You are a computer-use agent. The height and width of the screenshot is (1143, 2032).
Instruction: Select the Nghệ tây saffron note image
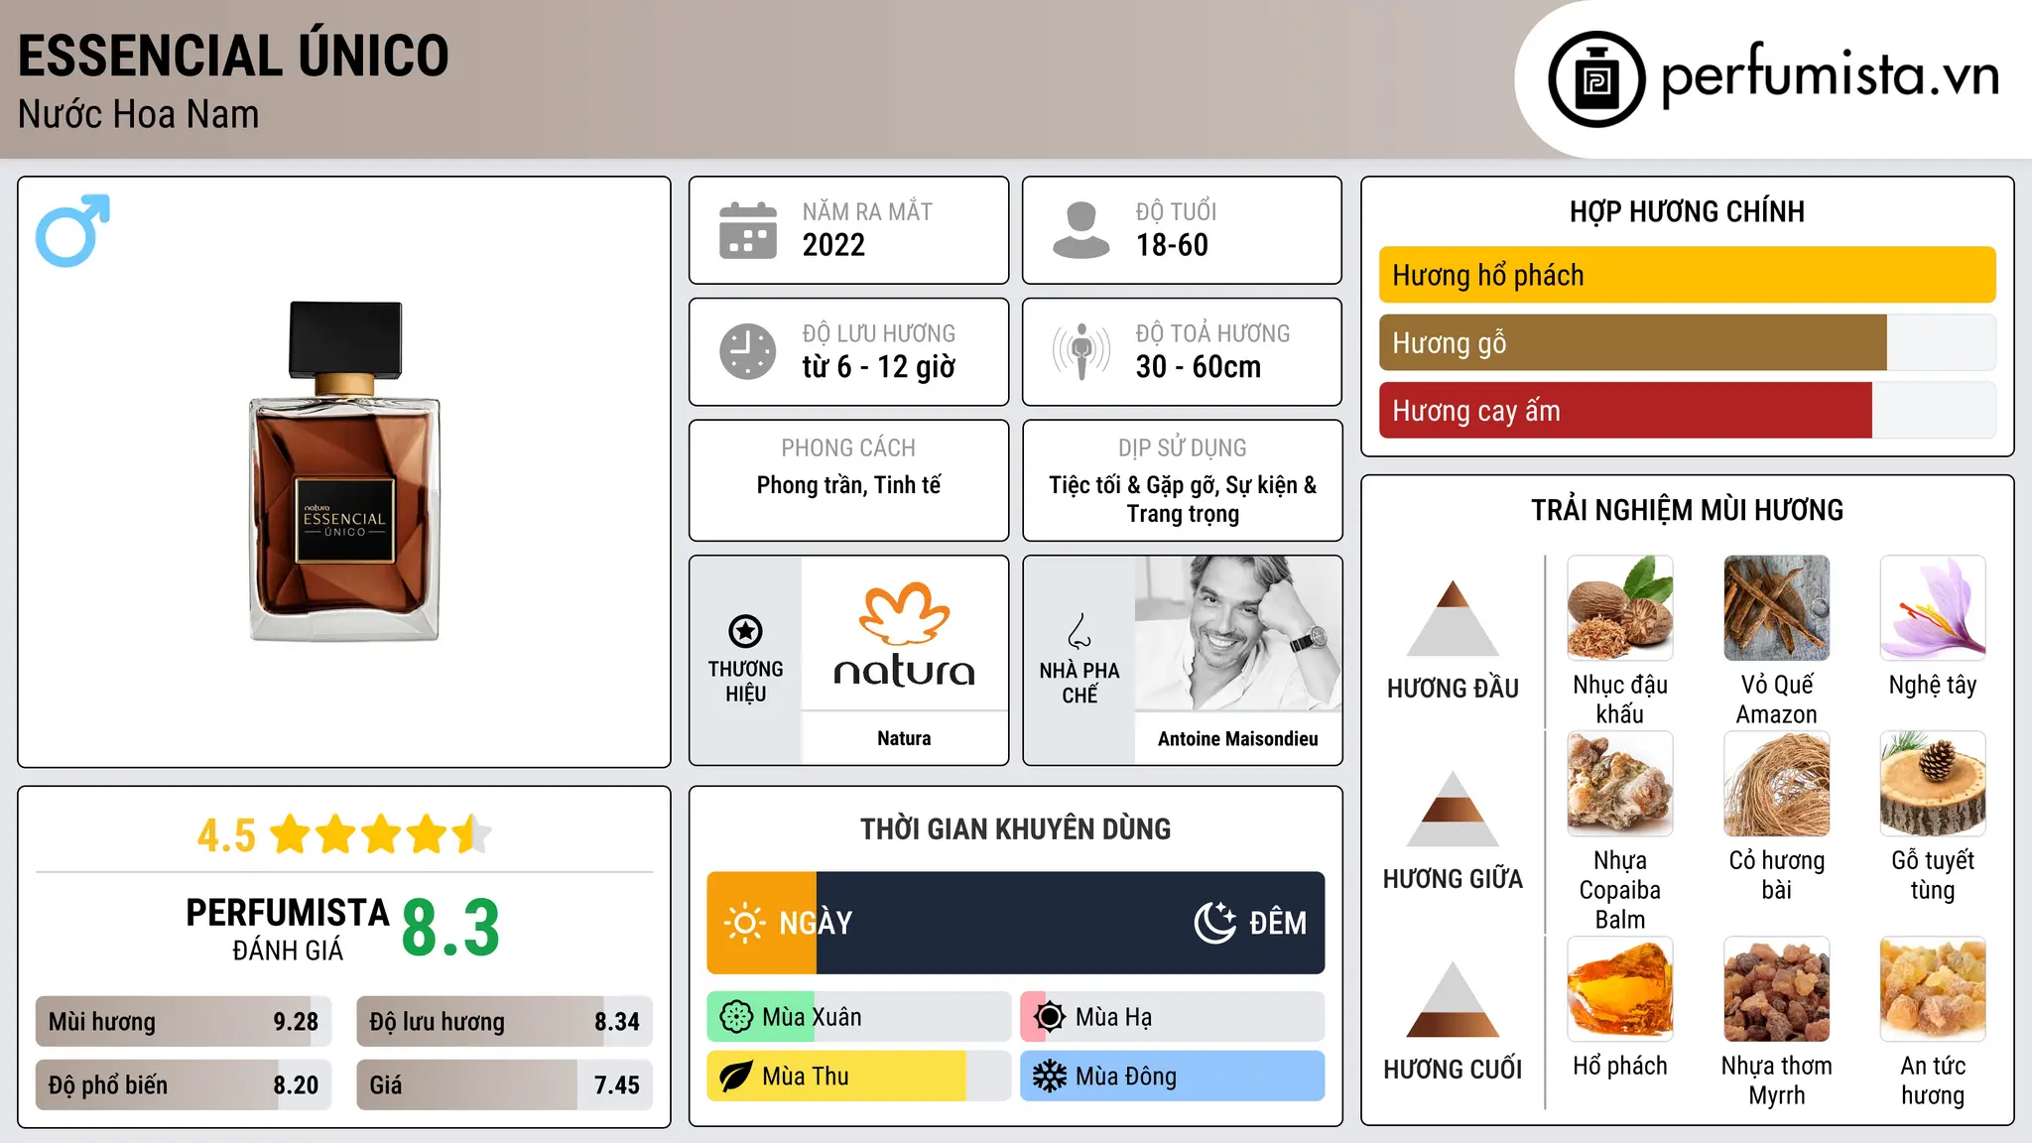1933,608
